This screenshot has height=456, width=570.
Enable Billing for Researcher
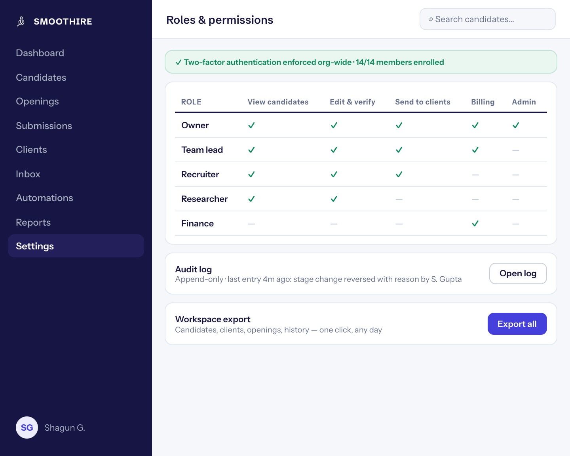click(475, 199)
